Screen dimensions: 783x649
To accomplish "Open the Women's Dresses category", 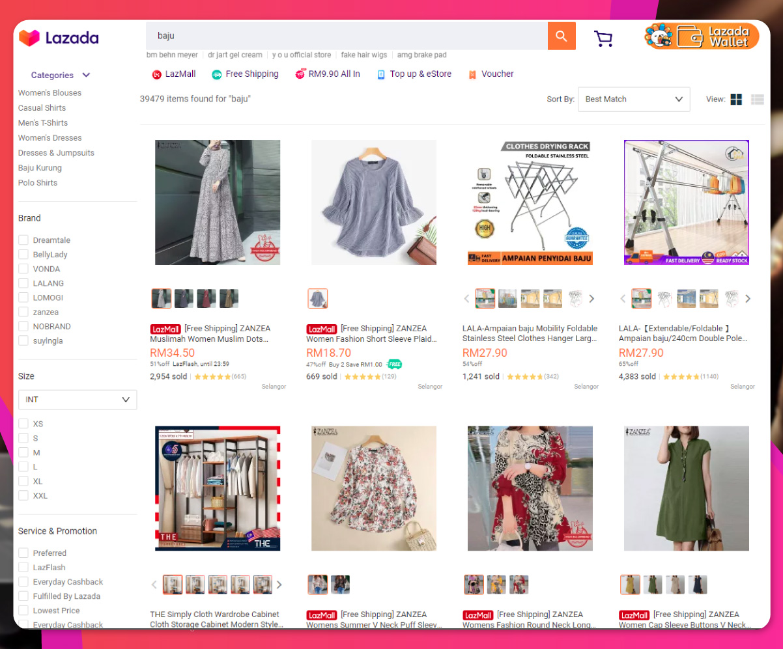I will click(x=50, y=137).
